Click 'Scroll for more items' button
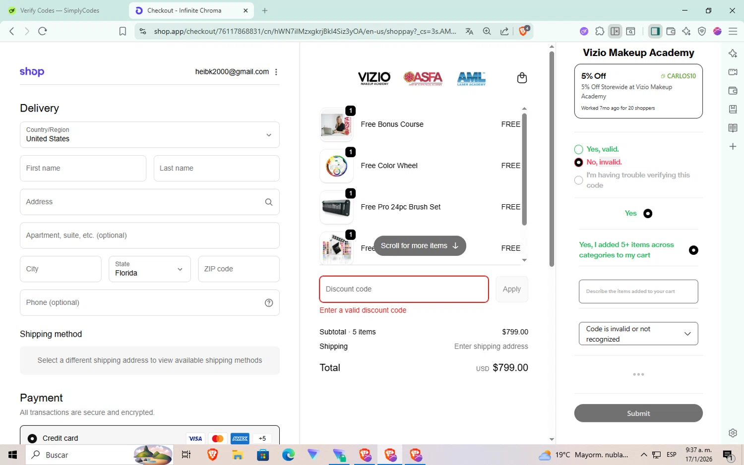 [420, 246]
